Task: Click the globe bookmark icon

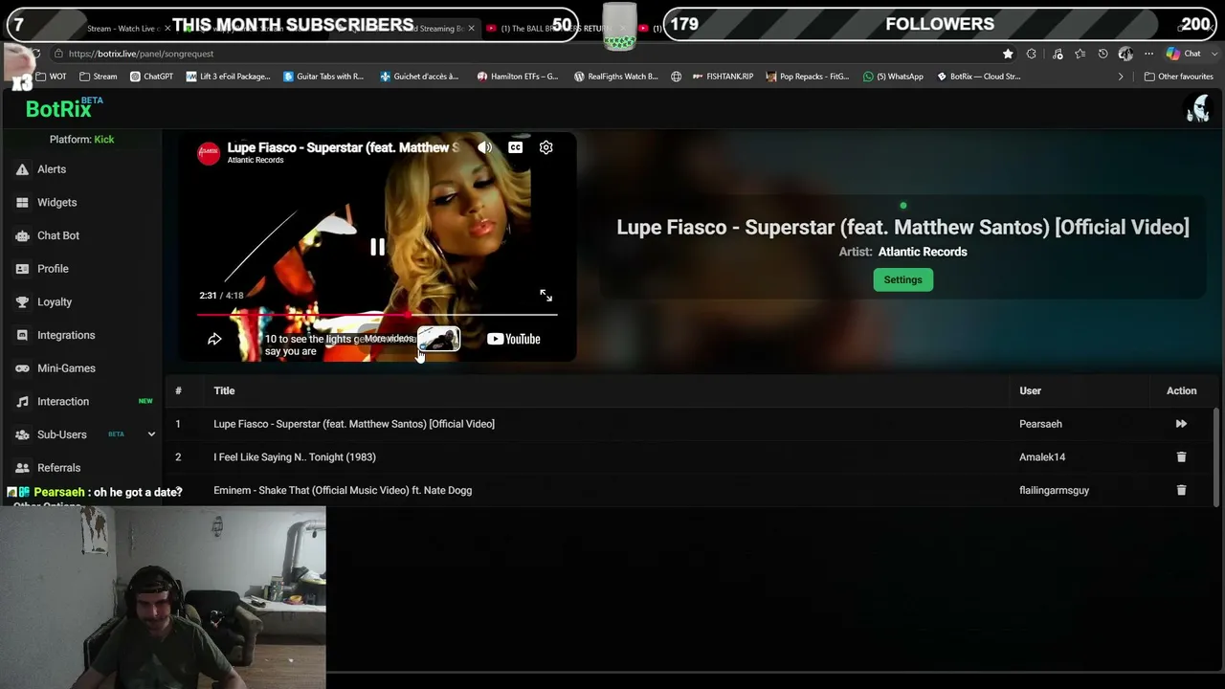Action: pyautogui.click(x=676, y=77)
